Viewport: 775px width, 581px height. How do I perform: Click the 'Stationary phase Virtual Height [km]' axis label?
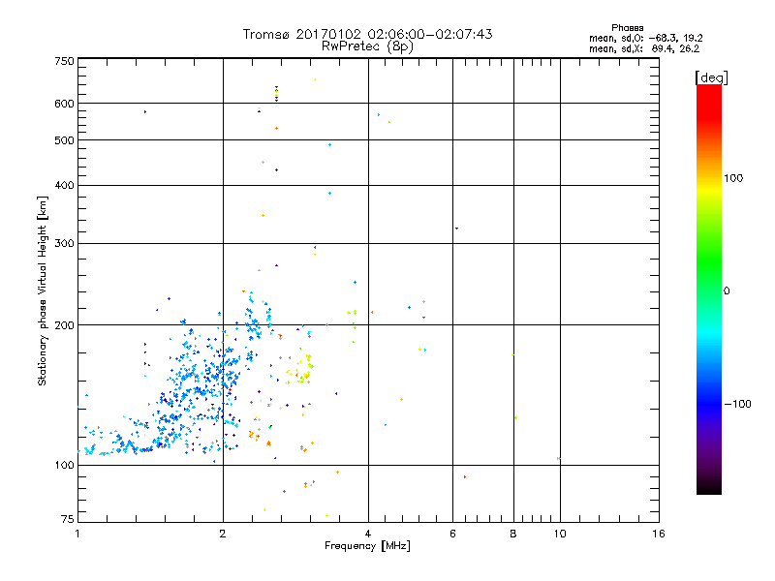click(x=43, y=290)
